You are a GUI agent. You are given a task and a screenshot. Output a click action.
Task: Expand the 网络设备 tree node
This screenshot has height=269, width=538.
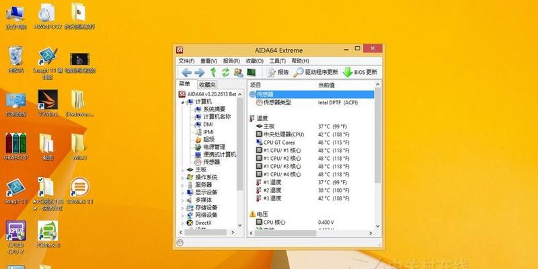182,215
